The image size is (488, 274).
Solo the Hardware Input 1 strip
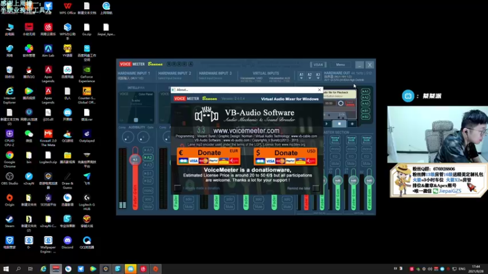pyautogui.click(x=148, y=199)
